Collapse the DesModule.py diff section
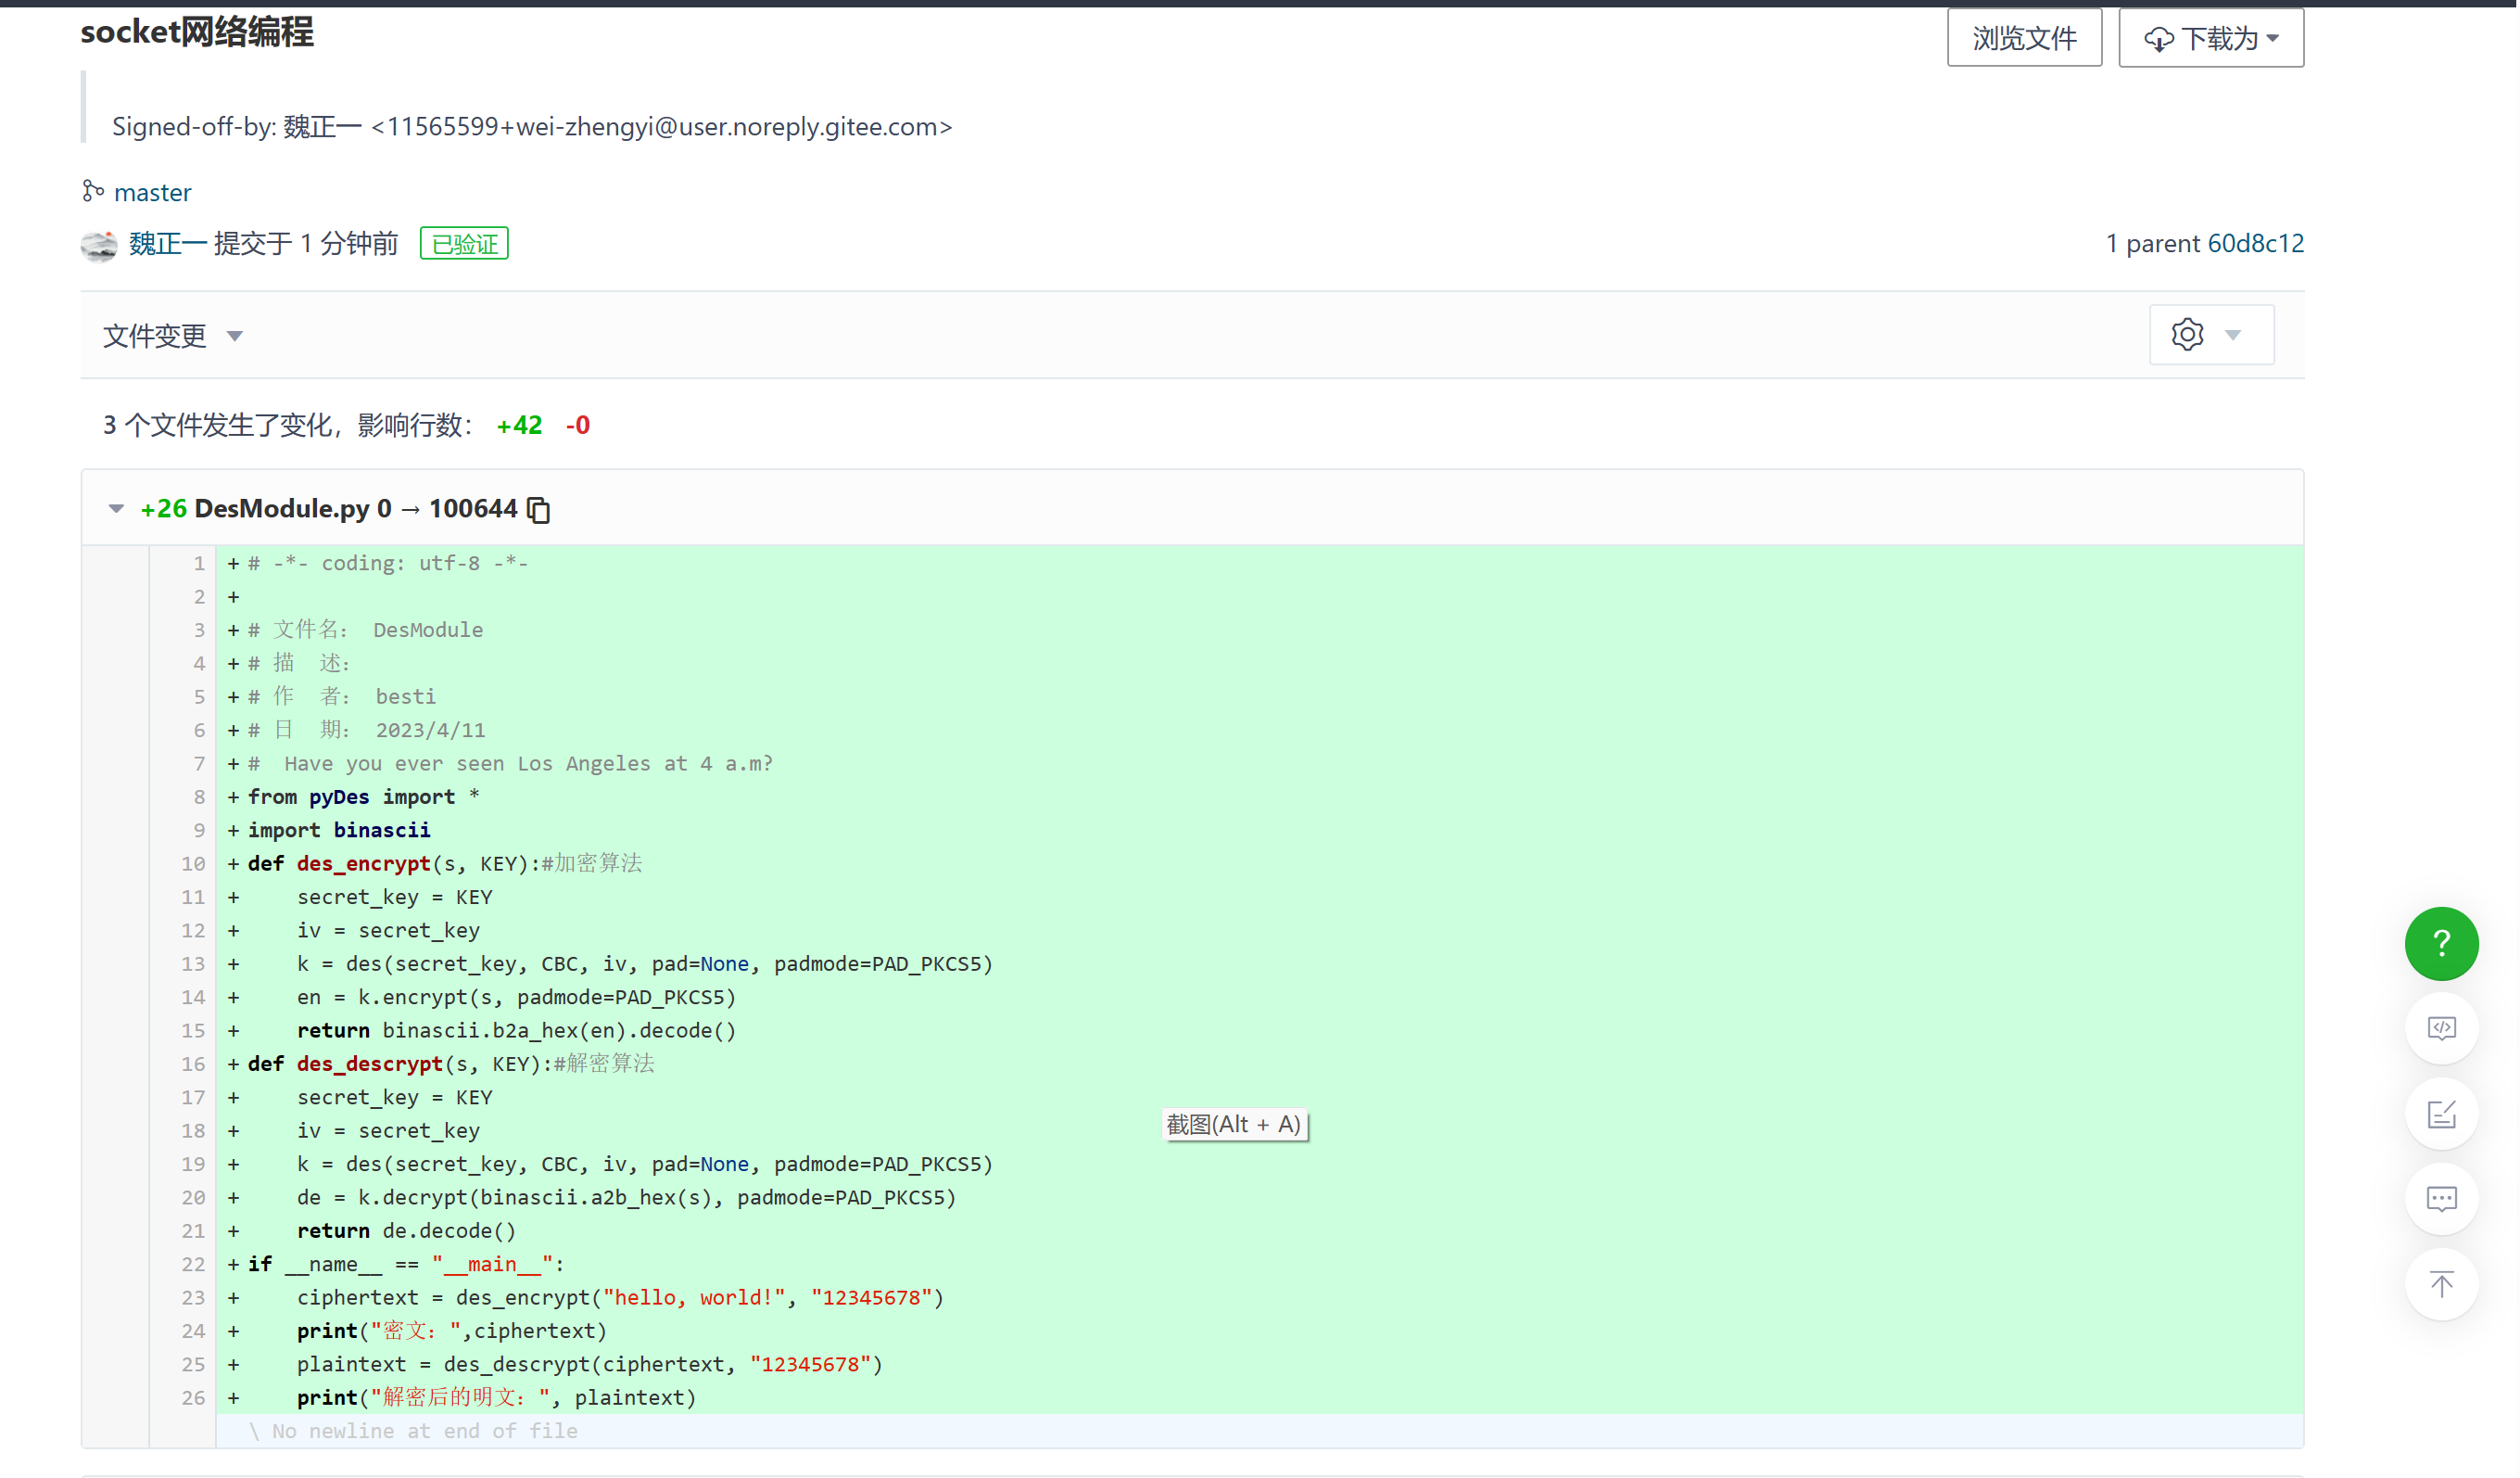 [116, 508]
